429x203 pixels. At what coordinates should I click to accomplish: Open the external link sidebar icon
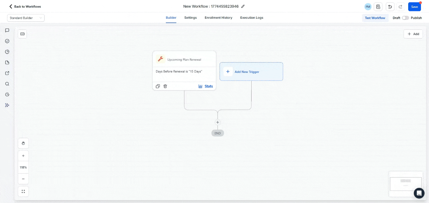click(7, 73)
